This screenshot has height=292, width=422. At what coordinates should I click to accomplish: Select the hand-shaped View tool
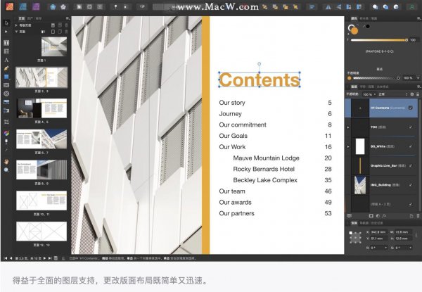pyautogui.click(x=6, y=161)
